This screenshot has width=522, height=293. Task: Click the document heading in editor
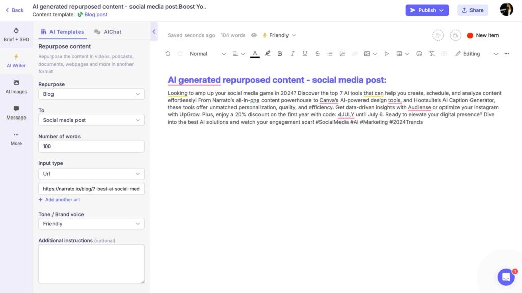click(277, 80)
